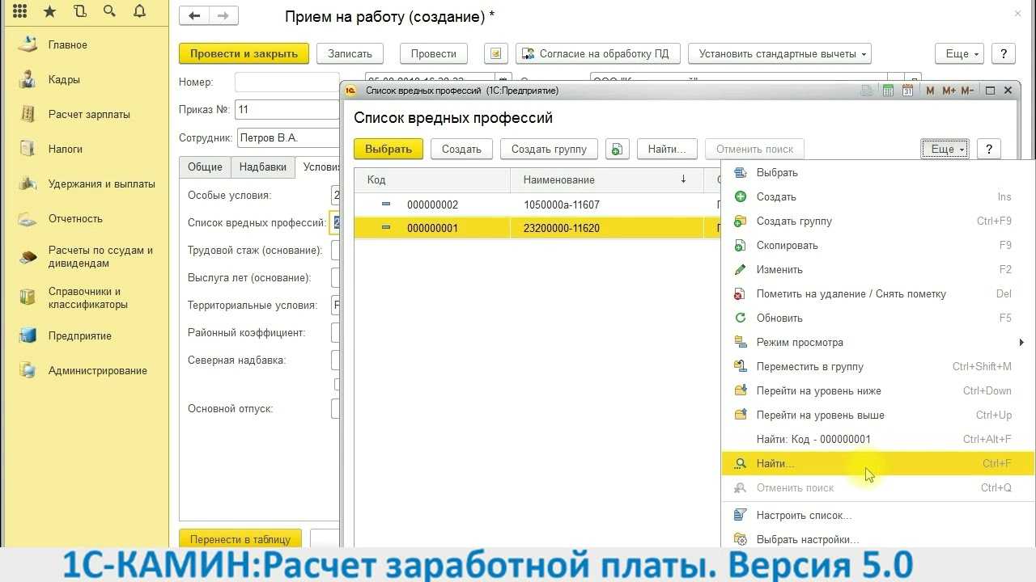Screen dimensions: 1036x582
Task: Click the document icon button beside Провести
Action: pos(496,53)
